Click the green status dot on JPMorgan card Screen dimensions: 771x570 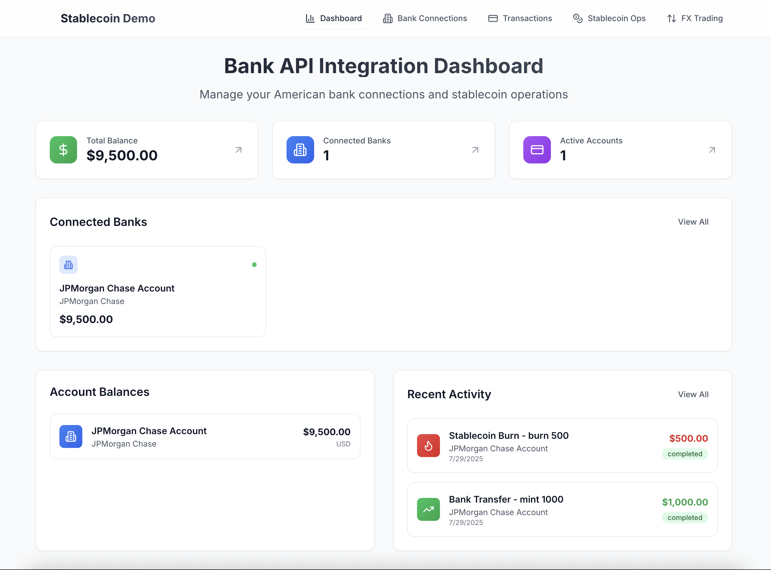tap(254, 265)
